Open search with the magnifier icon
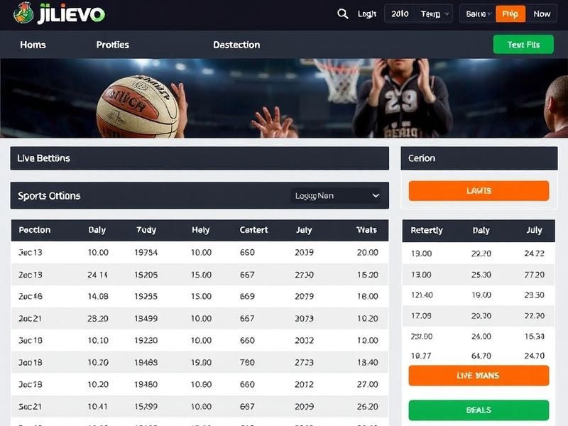This screenshot has height=426, width=568. 342,13
